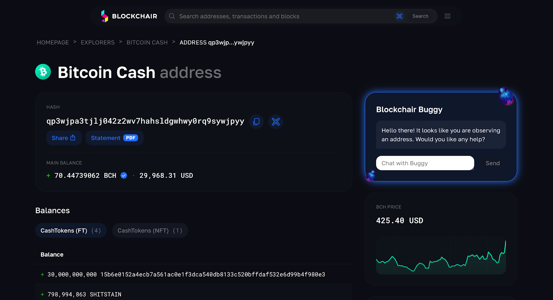Switch to CashTokens (NFT) tab

point(150,231)
